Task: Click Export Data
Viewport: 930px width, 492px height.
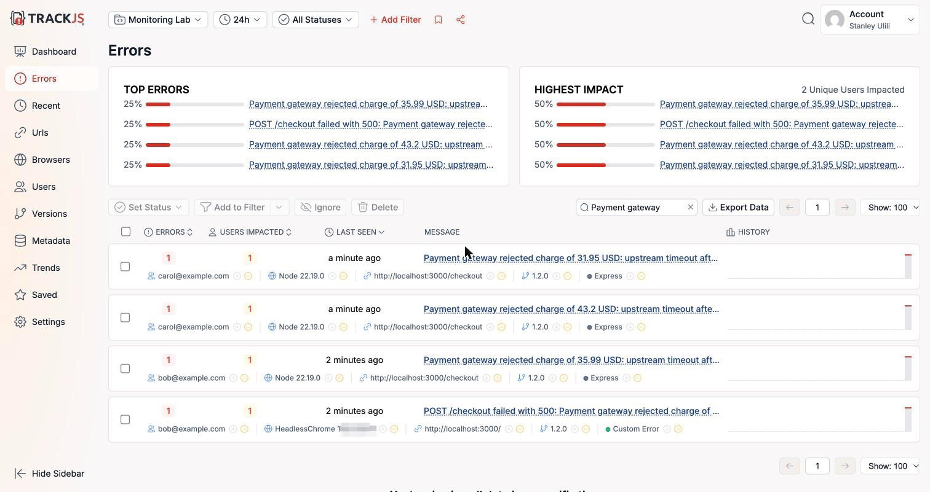Action: (738, 208)
